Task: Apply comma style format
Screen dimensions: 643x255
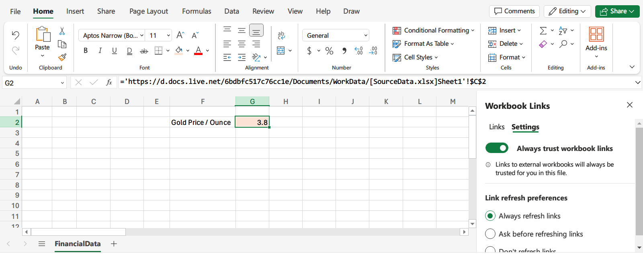Action: [344, 51]
